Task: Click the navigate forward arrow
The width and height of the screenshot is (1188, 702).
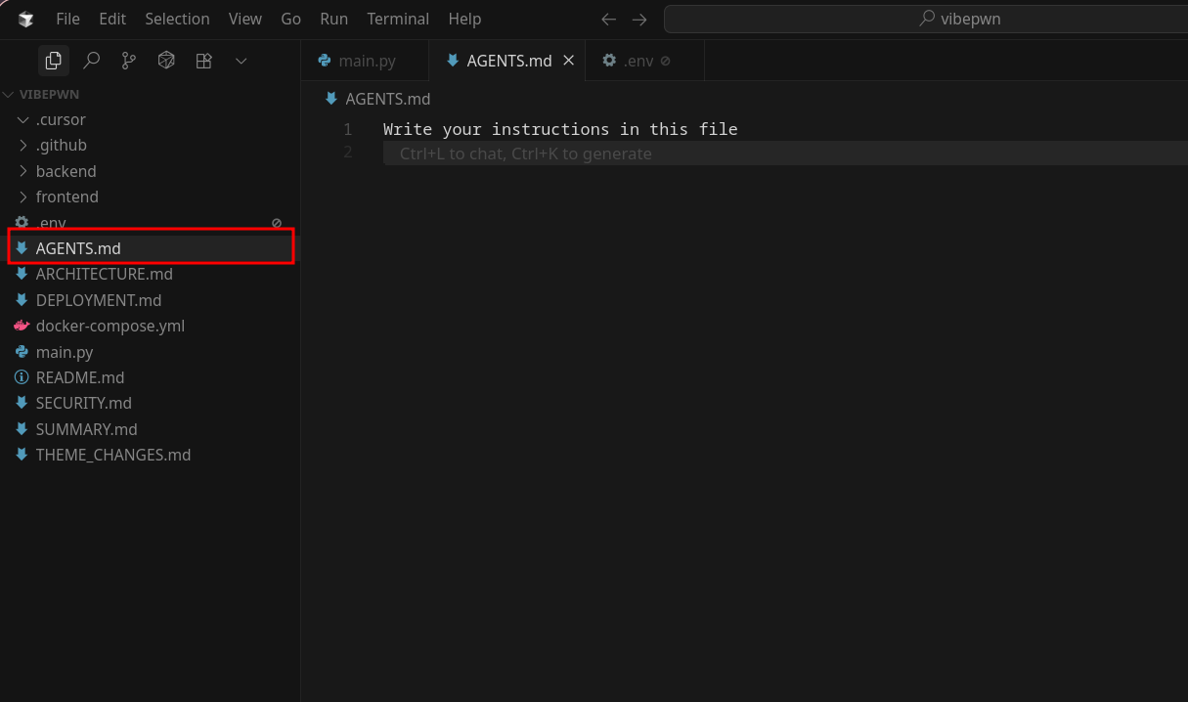Action: [639, 20]
